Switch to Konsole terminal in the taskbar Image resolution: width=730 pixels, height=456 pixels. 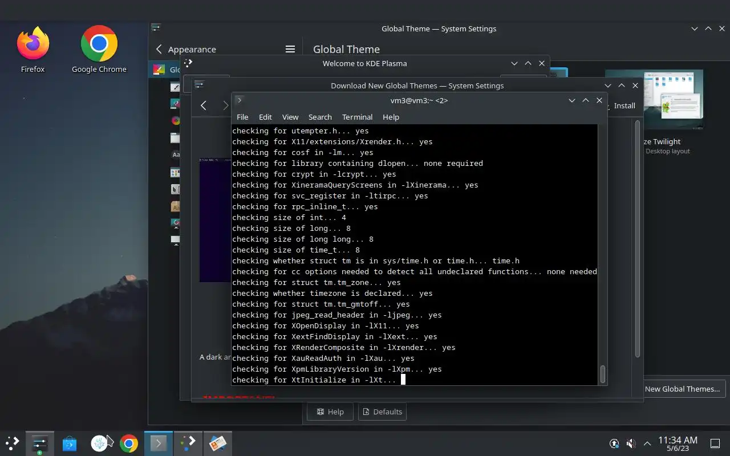(x=158, y=443)
